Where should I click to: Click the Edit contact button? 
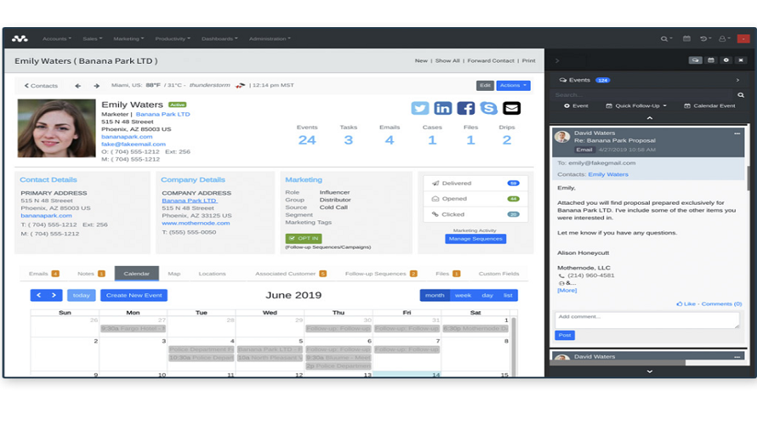click(x=485, y=85)
